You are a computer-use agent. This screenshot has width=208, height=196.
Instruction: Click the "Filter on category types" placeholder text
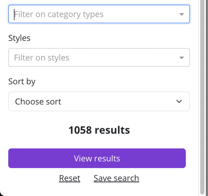click(59, 14)
